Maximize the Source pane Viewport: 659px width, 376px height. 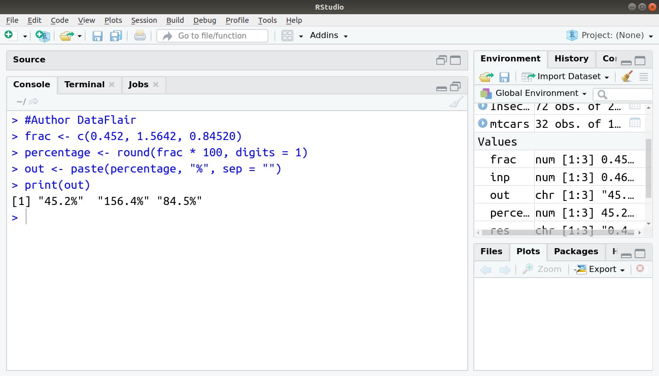(x=456, y=60)
